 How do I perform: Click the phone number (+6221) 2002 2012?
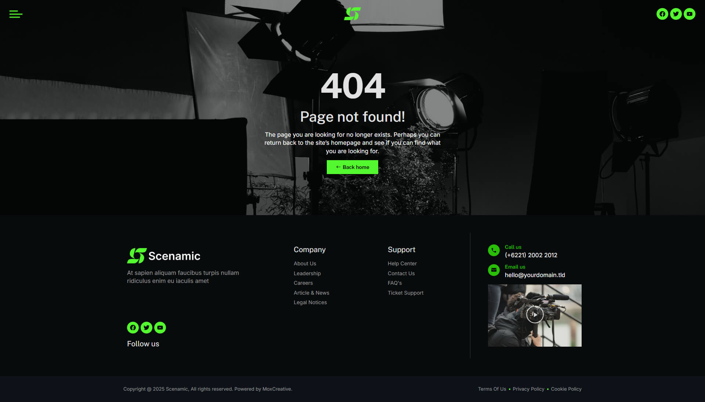pos(531,255)
